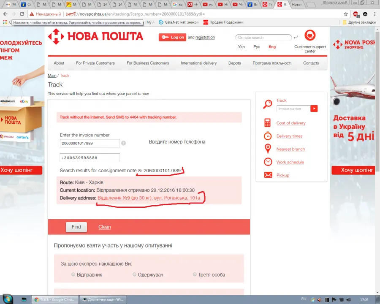
Task: Focus the phone number input field
Action: [90, 158]
